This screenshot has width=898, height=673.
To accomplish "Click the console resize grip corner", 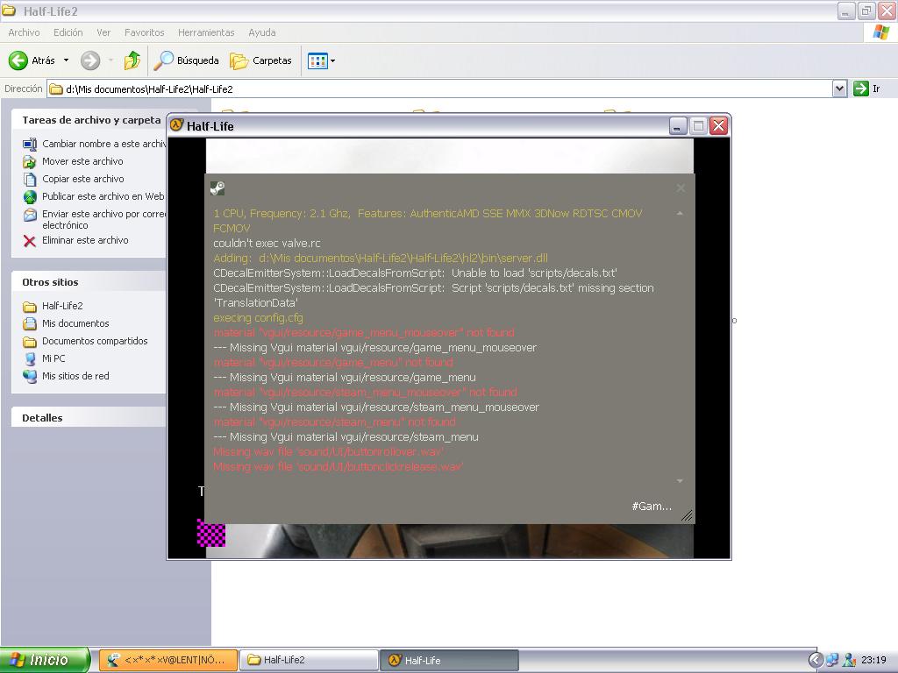I will point(688,515).
